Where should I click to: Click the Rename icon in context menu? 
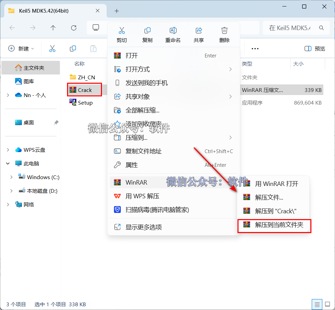(173, 30)
